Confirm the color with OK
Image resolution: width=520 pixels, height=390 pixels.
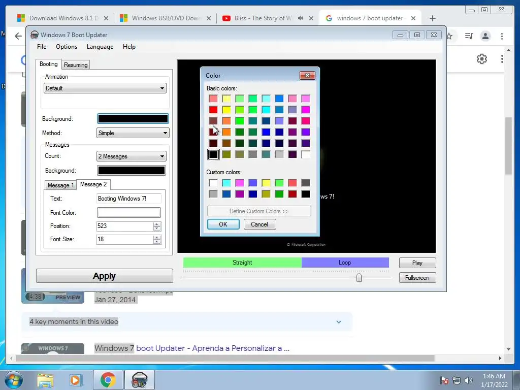(223, 224)
